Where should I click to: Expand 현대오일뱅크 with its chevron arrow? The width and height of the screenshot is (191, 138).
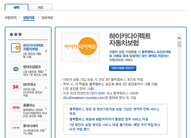(x=46, y=70)
